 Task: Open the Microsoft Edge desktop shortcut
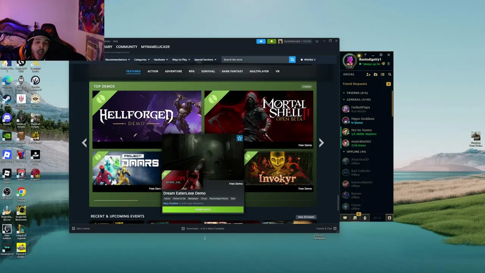pyautogui.click(x=7, y=82)
